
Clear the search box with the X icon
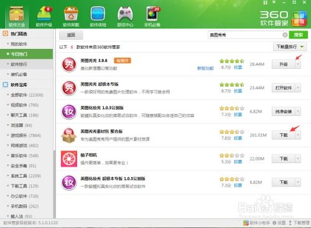tap(285, 35)
